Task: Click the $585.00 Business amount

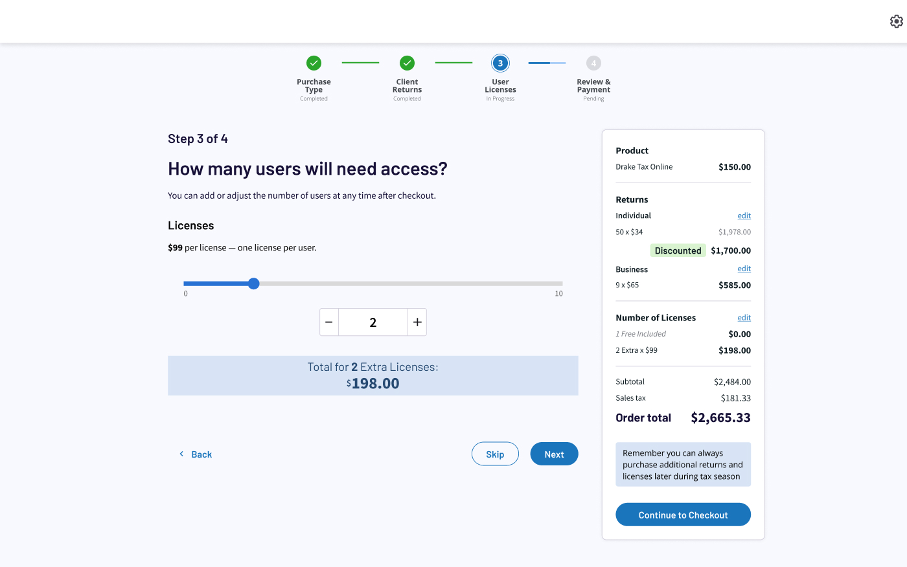Action: pos(735,285)
